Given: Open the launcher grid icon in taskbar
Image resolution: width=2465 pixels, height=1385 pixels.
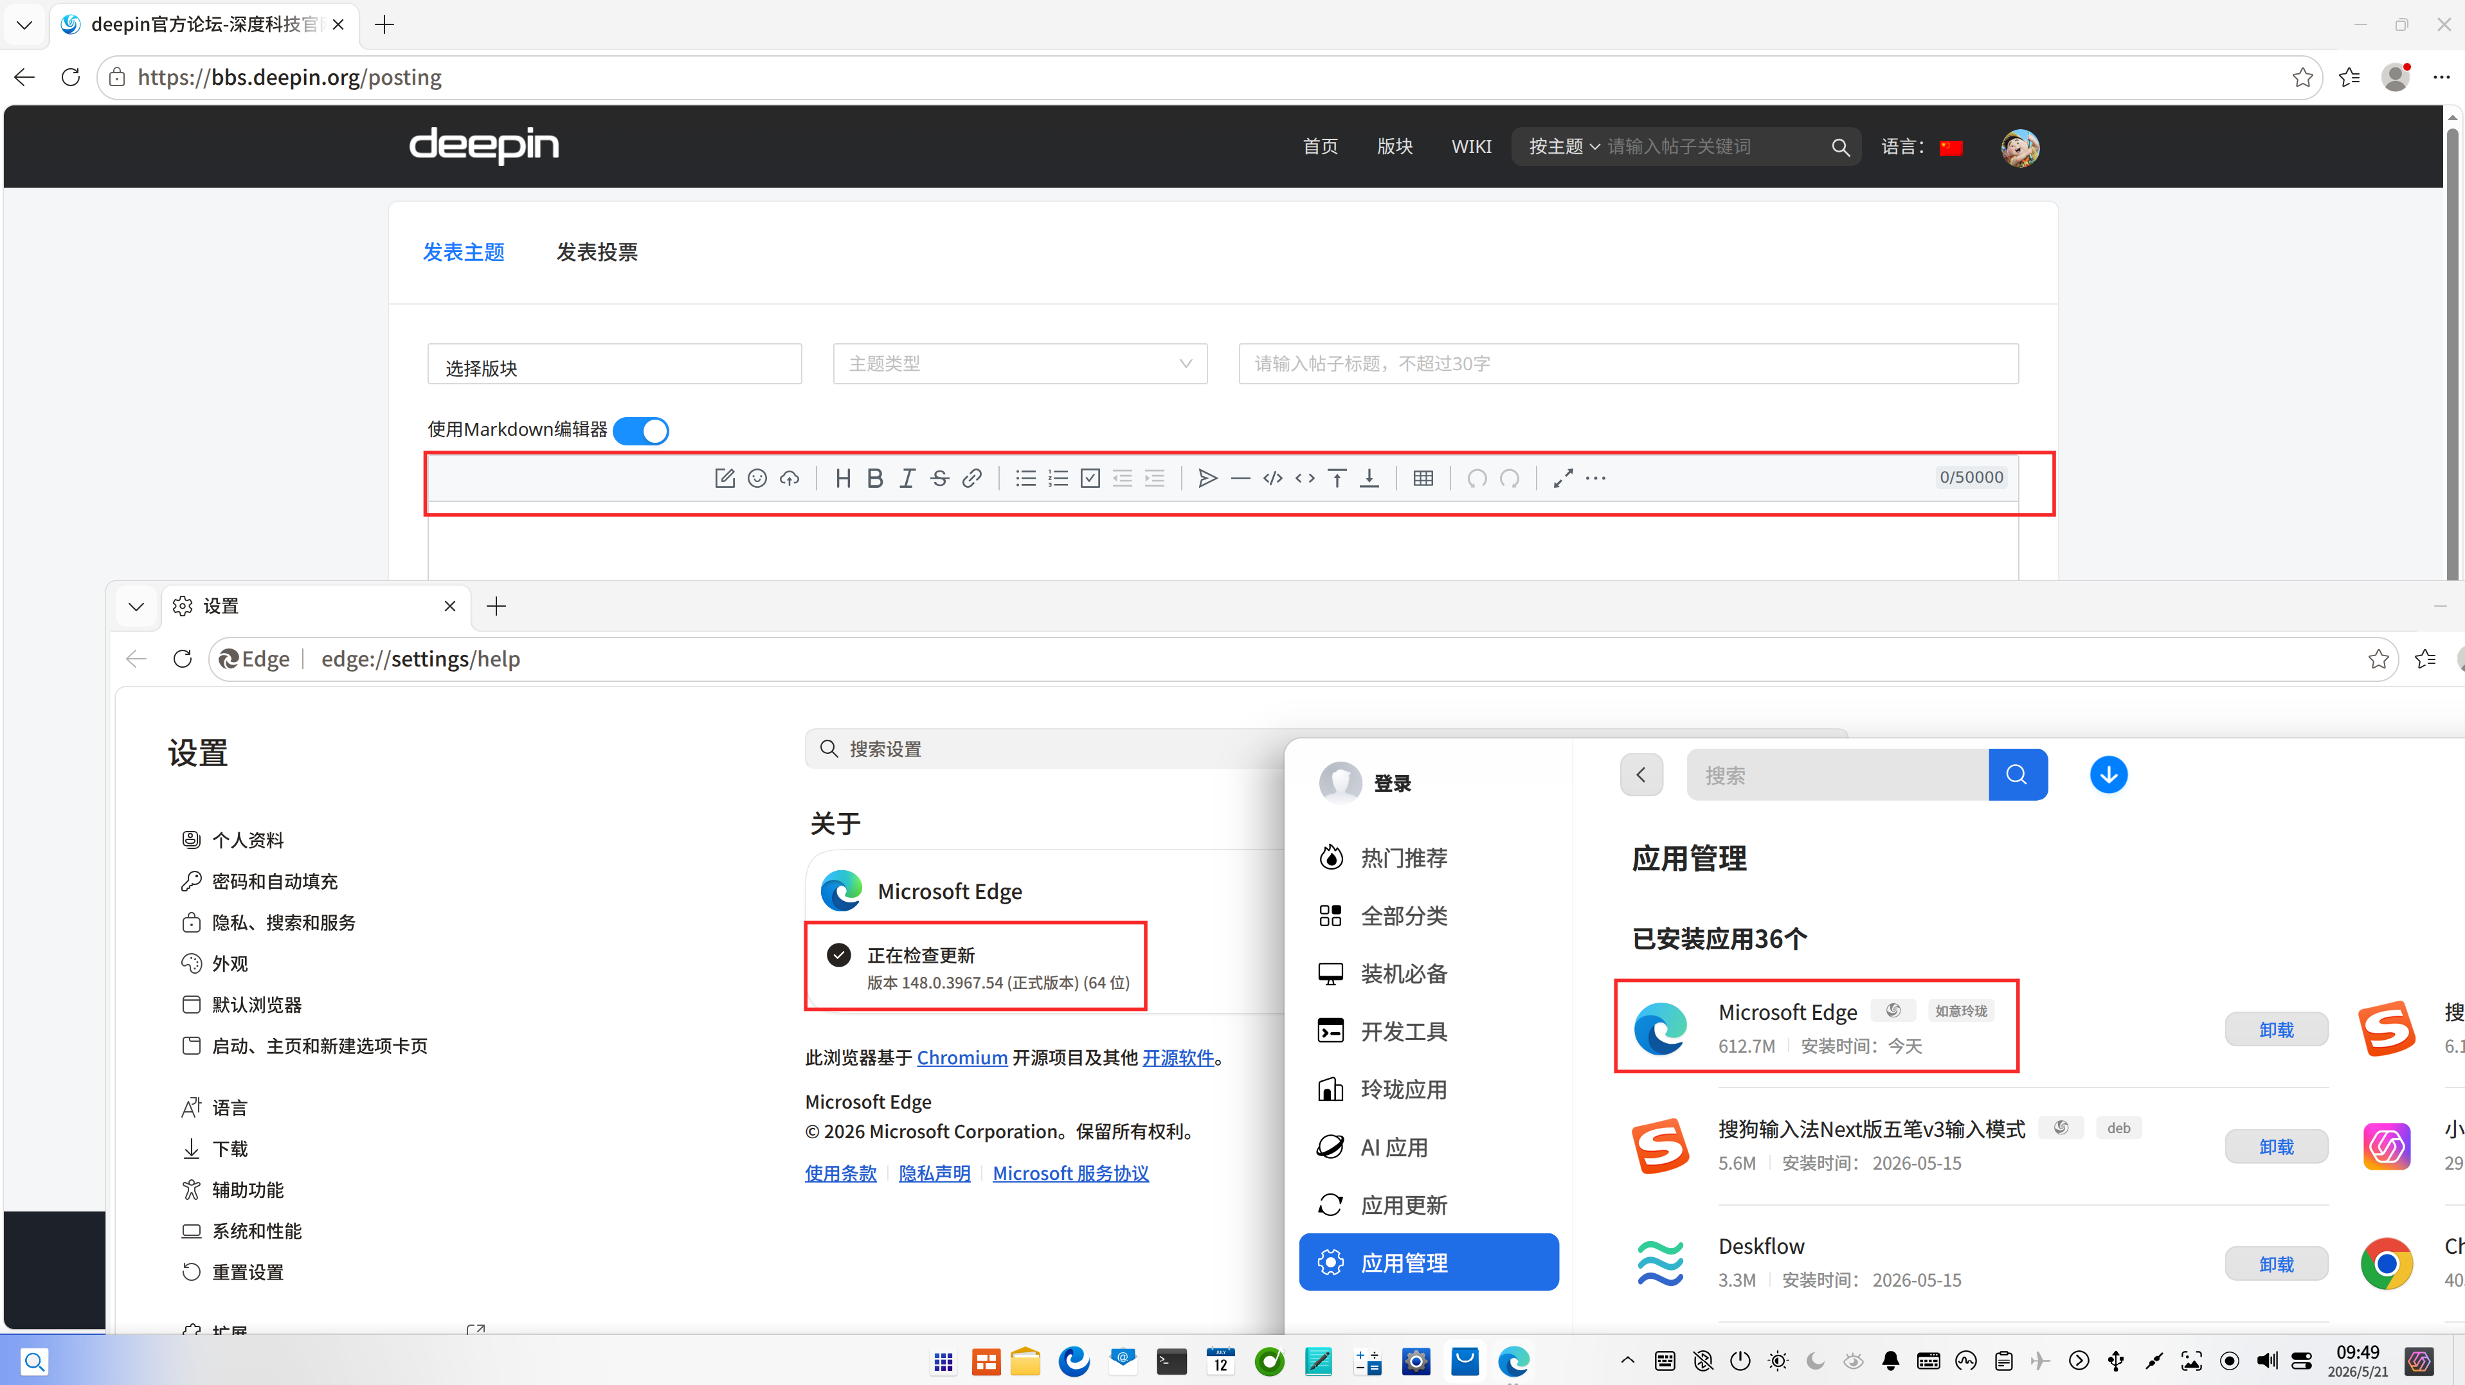Looking at the screenshot, I should 944,1361.
